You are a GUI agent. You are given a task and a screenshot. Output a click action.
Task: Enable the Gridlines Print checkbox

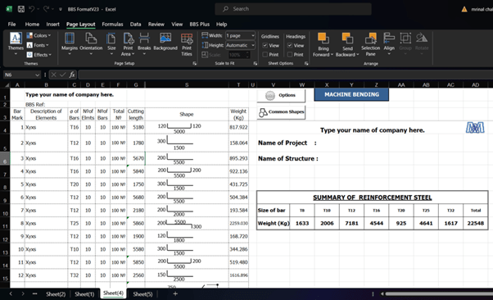(265, 54)
